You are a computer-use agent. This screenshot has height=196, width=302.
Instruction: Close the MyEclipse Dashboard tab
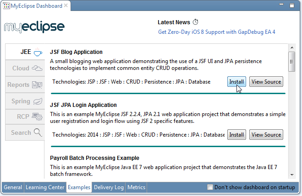click(66, 5)
